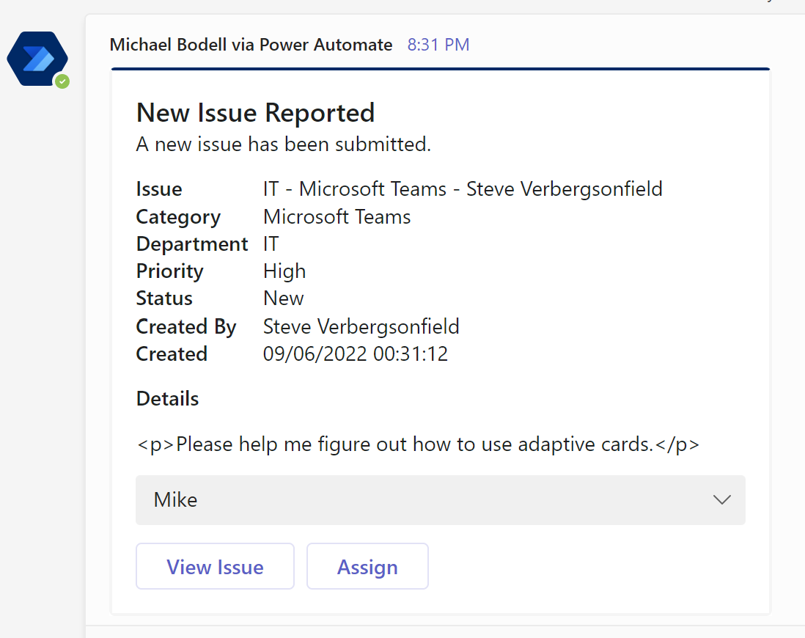Click the Category field label
805x638 pixels.
tap(178, 217)
